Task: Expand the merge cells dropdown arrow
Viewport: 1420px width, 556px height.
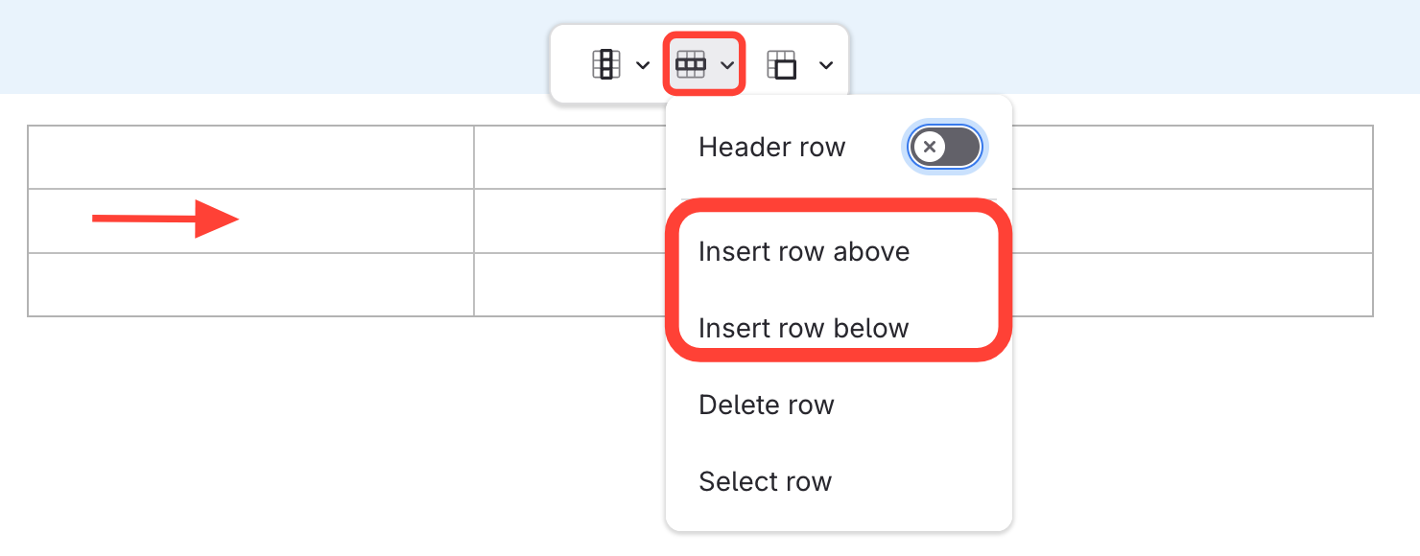Action: click(826, 65)
